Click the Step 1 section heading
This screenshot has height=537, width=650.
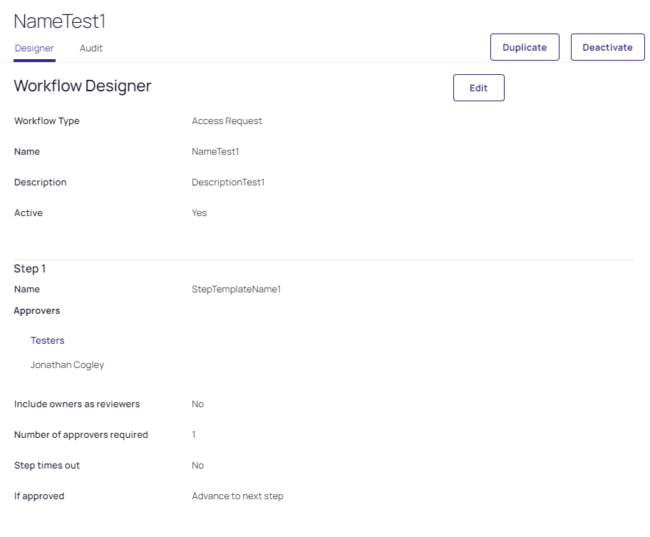click(x=29, y=268)
